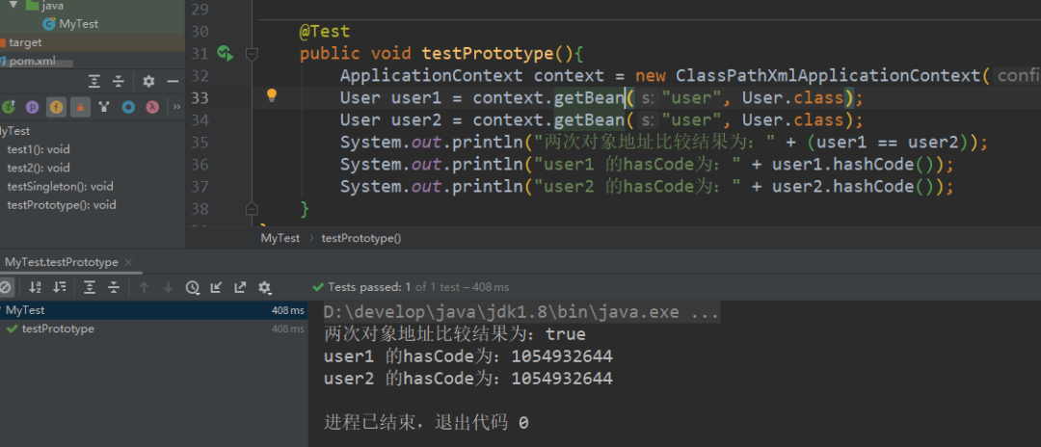Screen dimensions: 1041x447
Task: Click testPrototype() in editor breadcrumb
Action: tap(361, 237)
